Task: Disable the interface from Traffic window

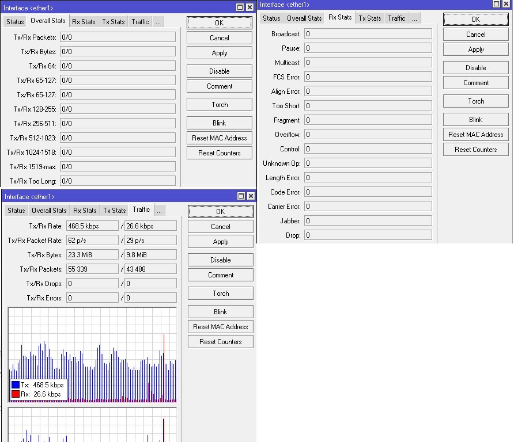Action: click(x=220, y=260)
